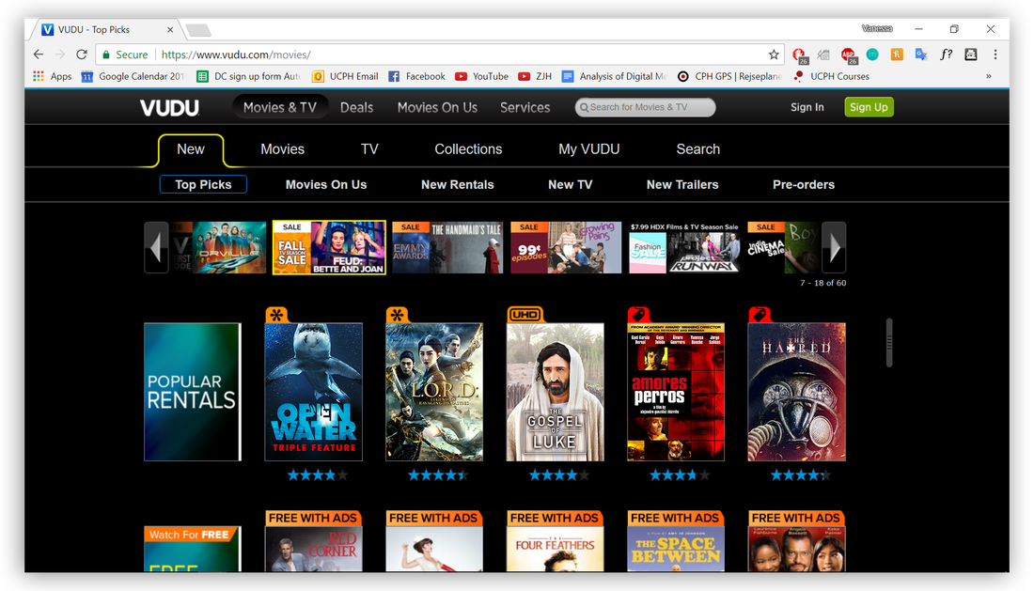Open the YouTube bookmark
1034x591 pixels.
click(482, 76)
